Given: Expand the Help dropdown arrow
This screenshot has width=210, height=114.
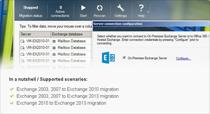Looking at the screenshot, I should pyautogui.click(x=148, y=12).
